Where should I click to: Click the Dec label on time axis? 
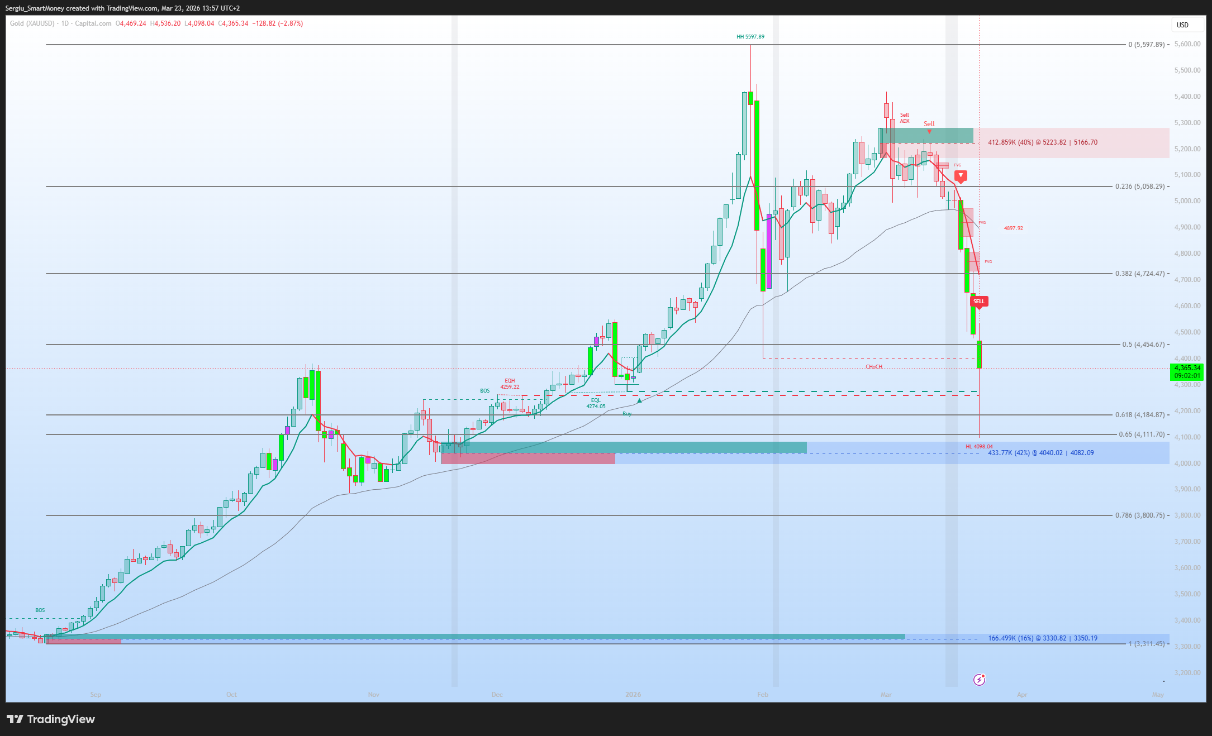pos(497,695)
